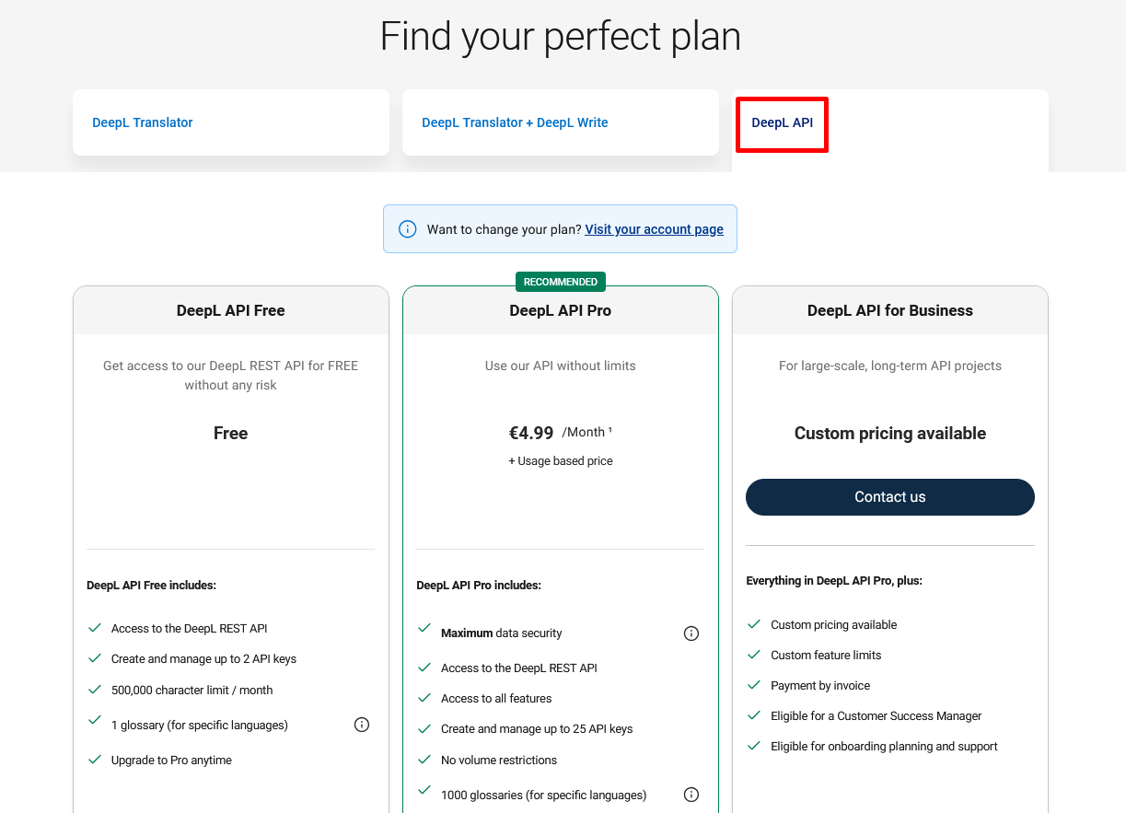Click checkmark beside Upgrade to Pro anytime
Screen dimensions: 1126x813
point(94,760)
